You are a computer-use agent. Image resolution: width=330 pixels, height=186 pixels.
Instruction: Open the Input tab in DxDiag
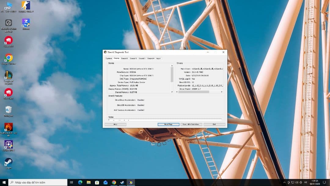coord(158,58)
